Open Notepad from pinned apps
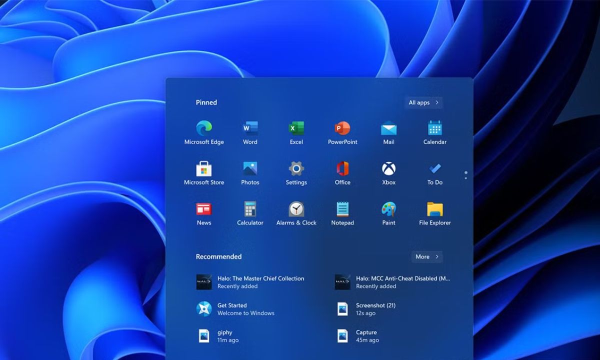This screenshot has height=360, width=600. click(342, 213)
